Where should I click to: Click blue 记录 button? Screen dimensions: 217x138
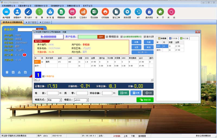pos(136,47)
